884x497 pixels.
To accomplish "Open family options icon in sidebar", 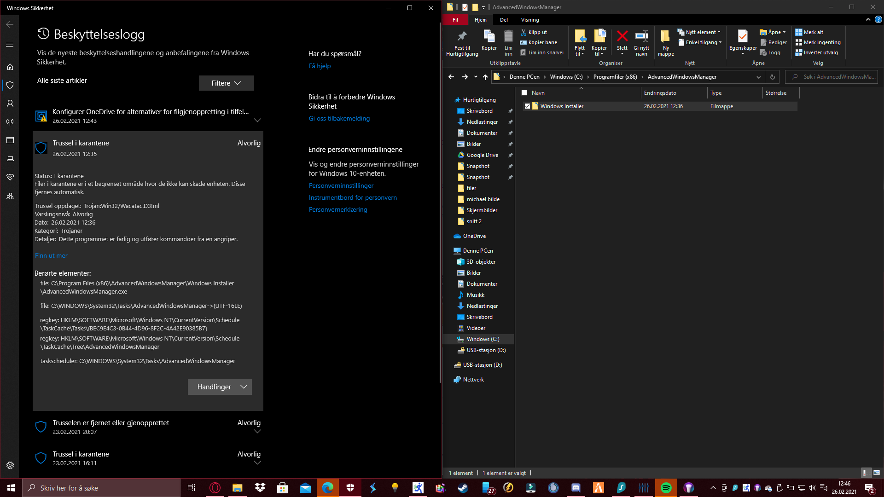I will pyautogui.click(x=10, y=196).
